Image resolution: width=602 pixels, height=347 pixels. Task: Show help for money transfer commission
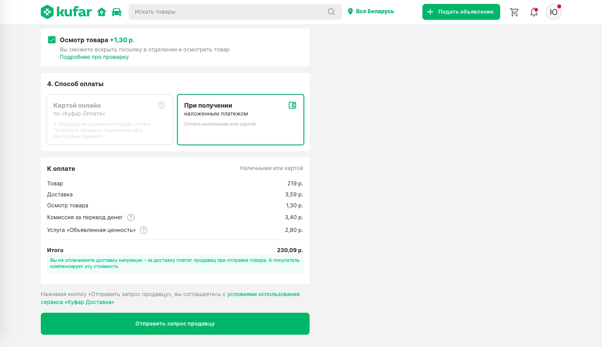[131, 217]
